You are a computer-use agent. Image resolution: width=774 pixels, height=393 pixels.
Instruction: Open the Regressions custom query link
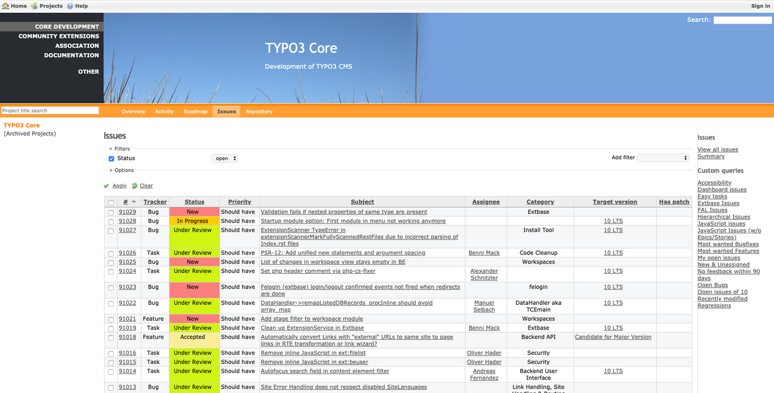tap(714, 306)
